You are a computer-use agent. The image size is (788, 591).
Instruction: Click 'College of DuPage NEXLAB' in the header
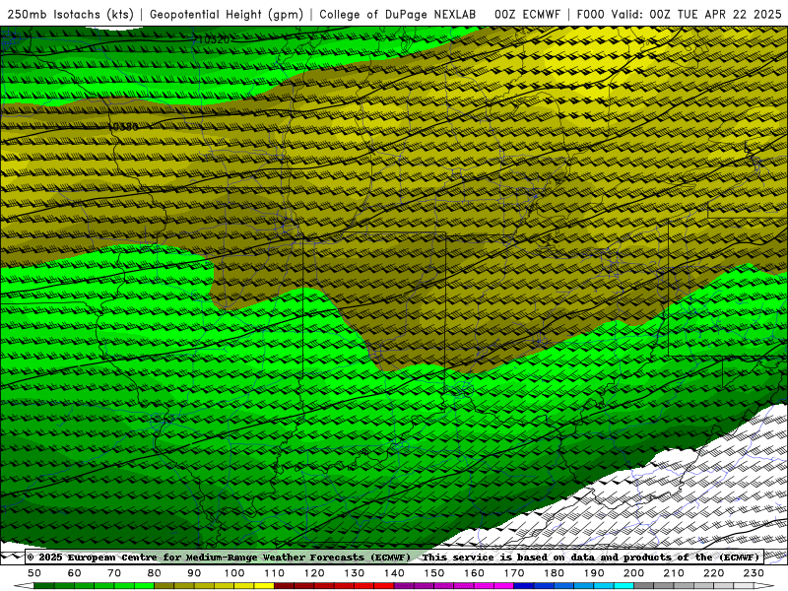tap(398, 14)
